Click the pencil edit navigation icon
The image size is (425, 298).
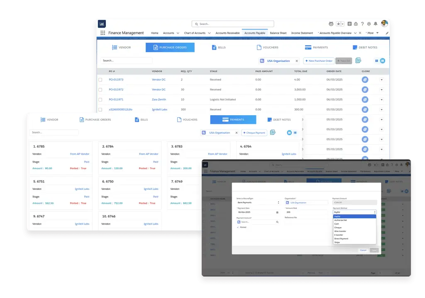tap(387, 33)
